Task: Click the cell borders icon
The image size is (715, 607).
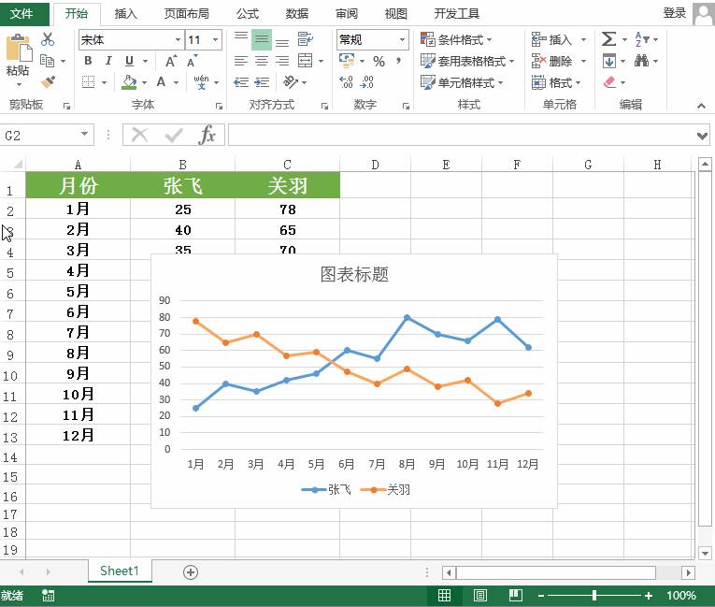Action: point(89,82)
